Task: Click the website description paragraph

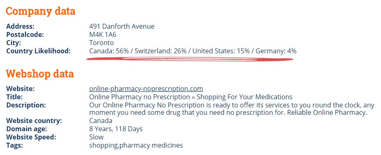Action: [x=231, y=109]
